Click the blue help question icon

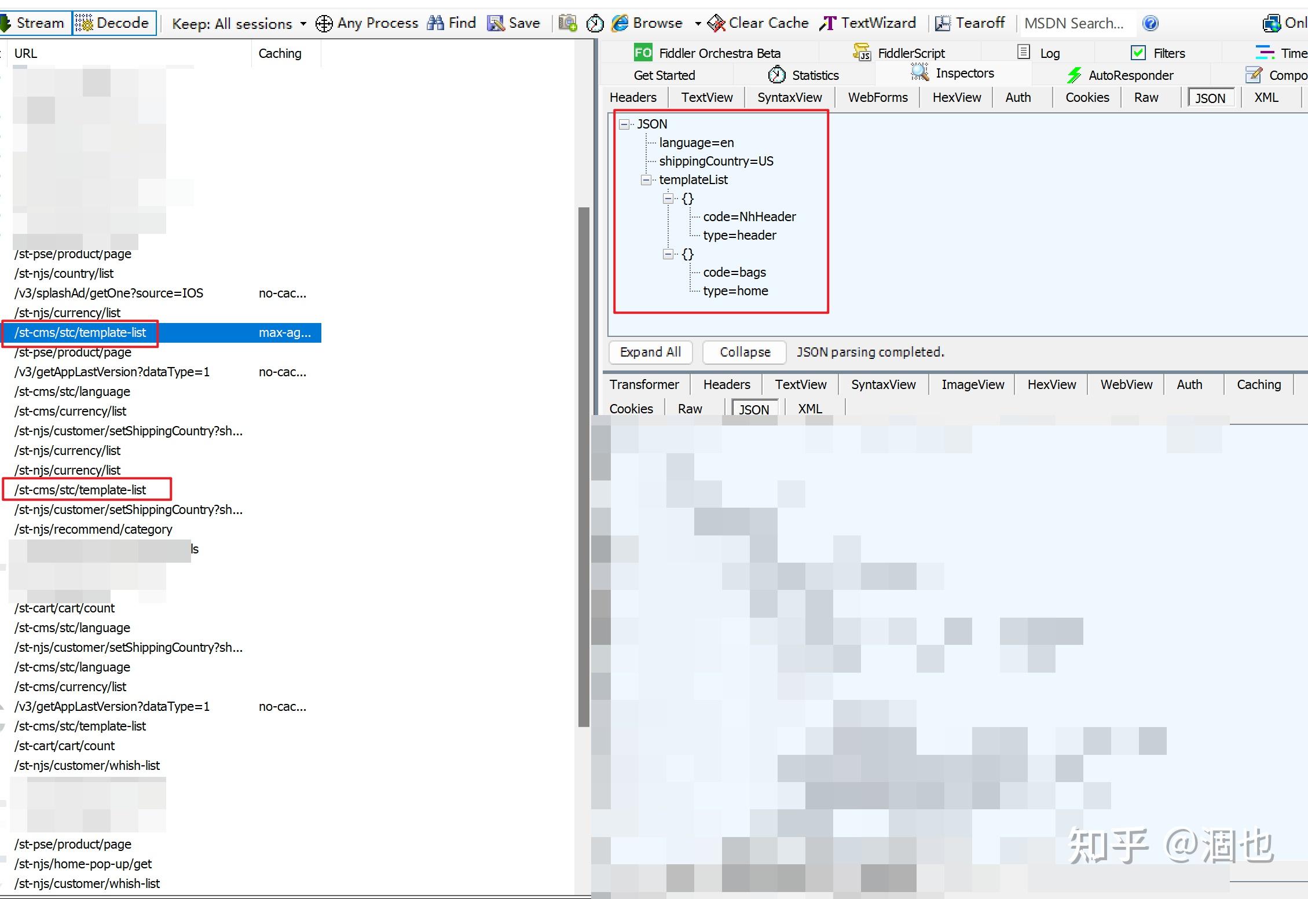point(1151,23)
